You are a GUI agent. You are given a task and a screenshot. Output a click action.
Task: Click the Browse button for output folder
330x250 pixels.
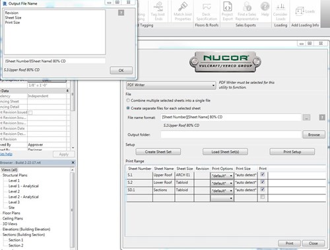(x=313, y=134)
